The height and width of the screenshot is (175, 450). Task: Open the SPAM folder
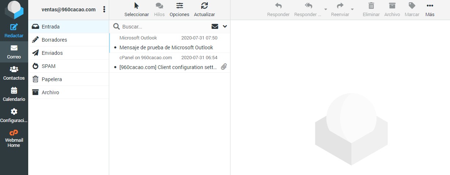pyautogui.click(x=69, y=66)
